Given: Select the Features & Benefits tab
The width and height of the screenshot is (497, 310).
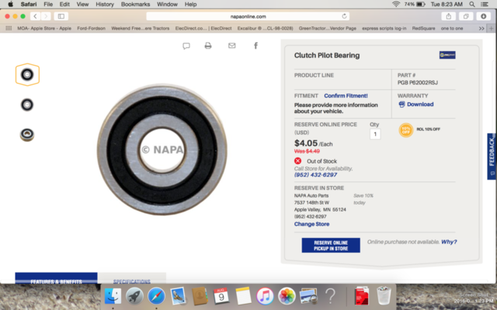Looking at the screenshot, I should pos(56,281).
